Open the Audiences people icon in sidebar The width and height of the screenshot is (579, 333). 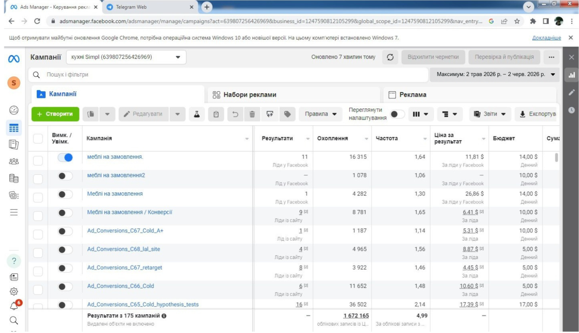(x=14, y=161)
